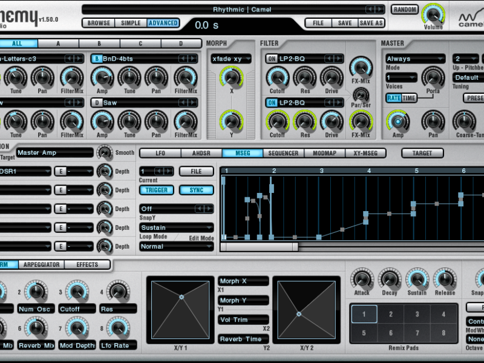
Task: Click the Attack envelope knob
Action: click(x=362, y=279)
